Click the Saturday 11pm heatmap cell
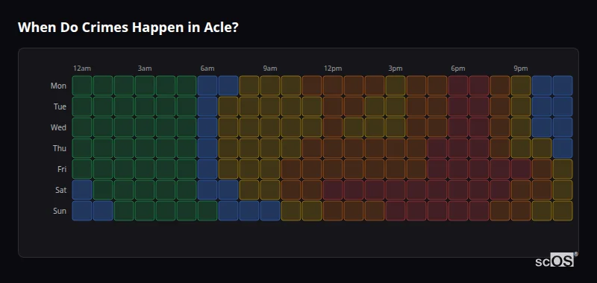Screen dimensions: 597x283 [x=563, y=190]
